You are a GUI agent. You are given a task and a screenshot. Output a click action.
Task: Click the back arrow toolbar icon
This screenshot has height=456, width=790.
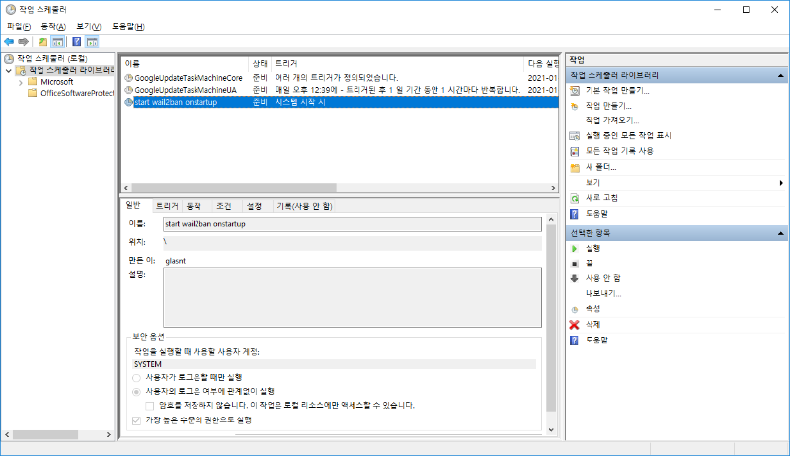[9, 42]
